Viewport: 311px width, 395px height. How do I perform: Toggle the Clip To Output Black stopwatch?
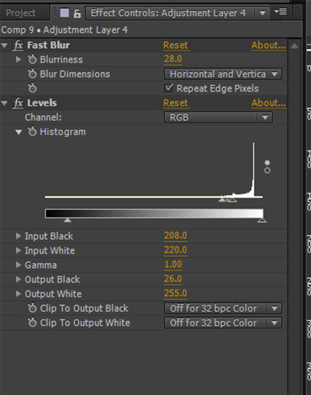(32, 308)
